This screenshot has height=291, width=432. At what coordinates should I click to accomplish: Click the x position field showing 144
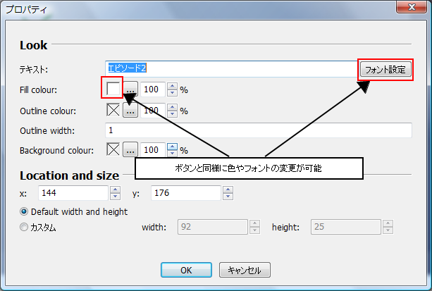73,193
